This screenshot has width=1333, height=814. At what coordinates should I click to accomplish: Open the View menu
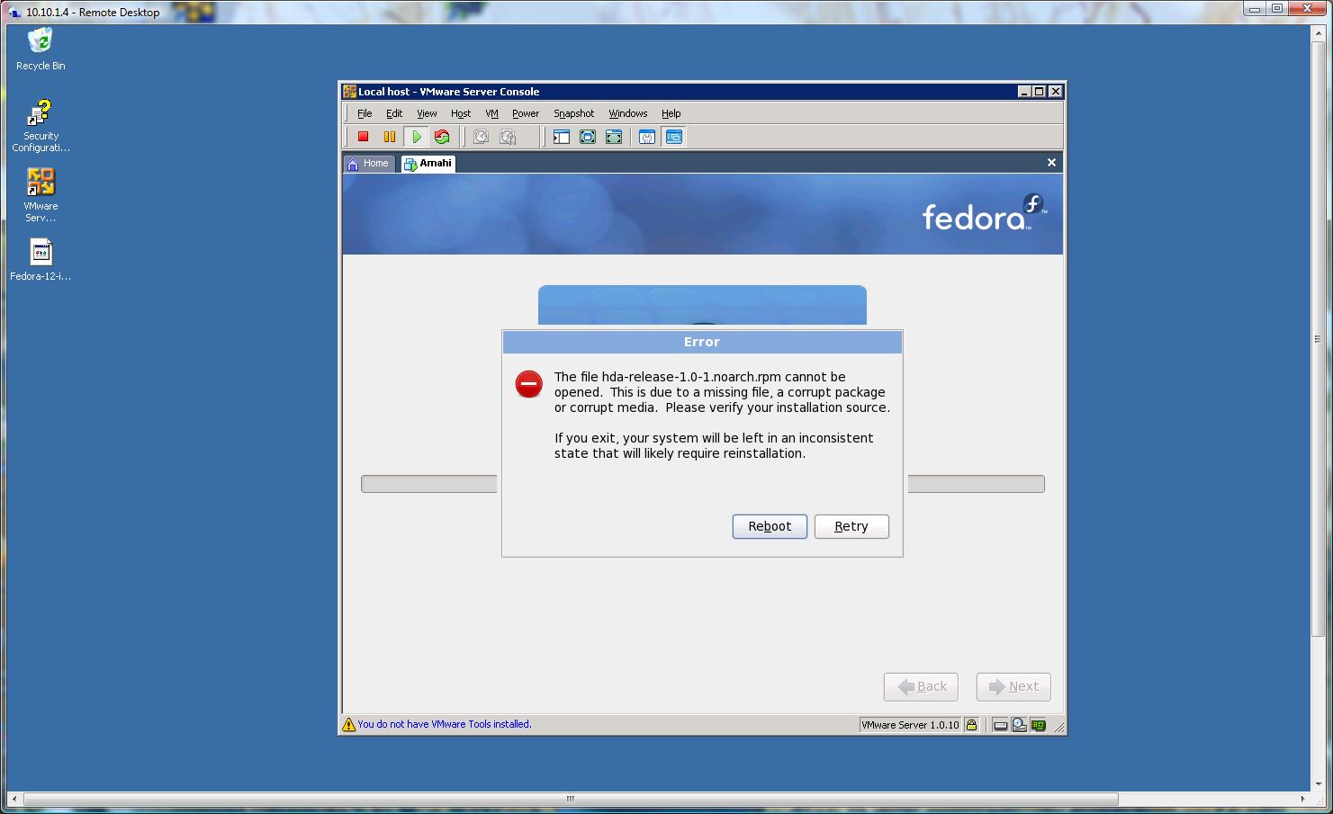click(x=427, y=113)
